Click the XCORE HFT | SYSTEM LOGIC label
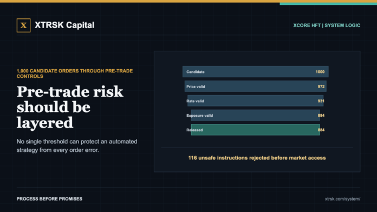377x212 pixels. click(327, 25)
